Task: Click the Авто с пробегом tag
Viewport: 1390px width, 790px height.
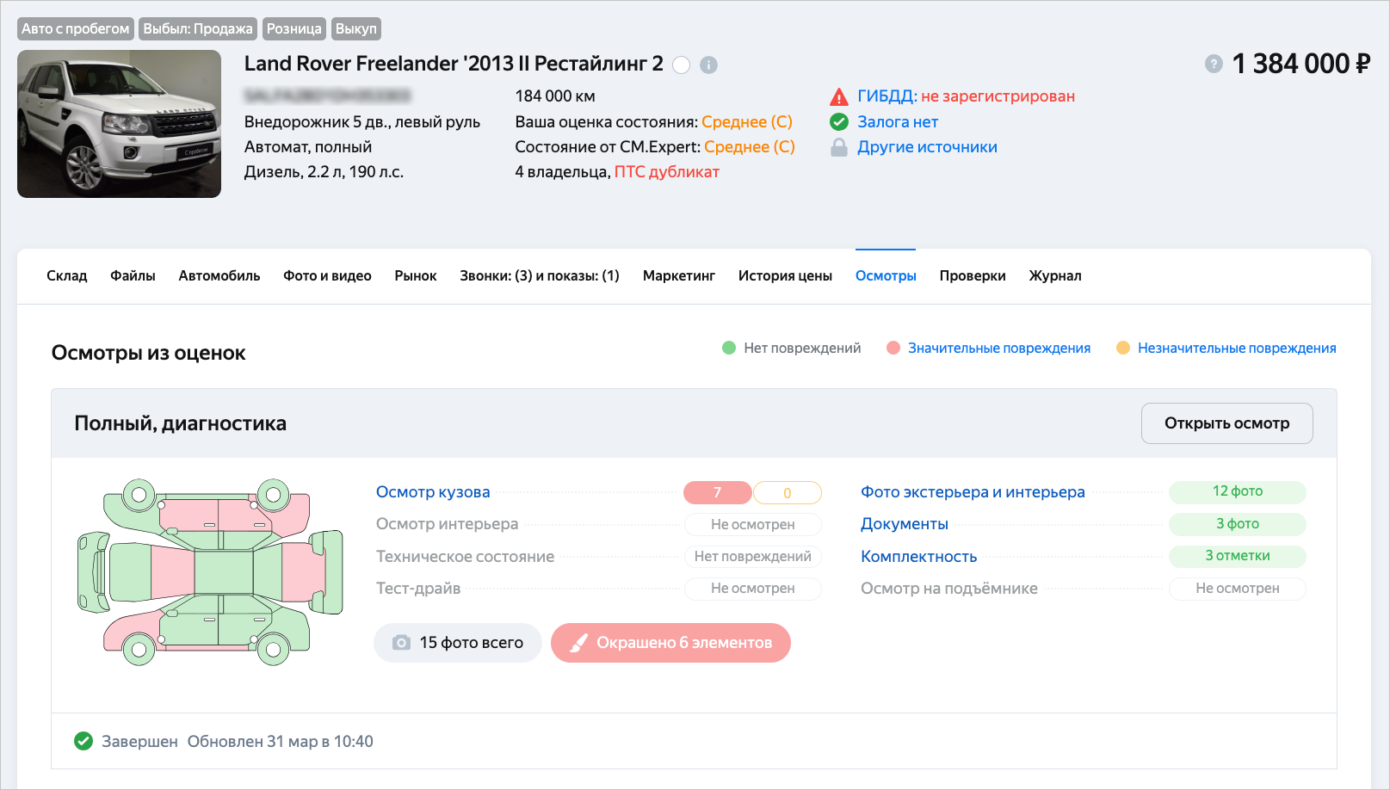Action: point(76,28)
